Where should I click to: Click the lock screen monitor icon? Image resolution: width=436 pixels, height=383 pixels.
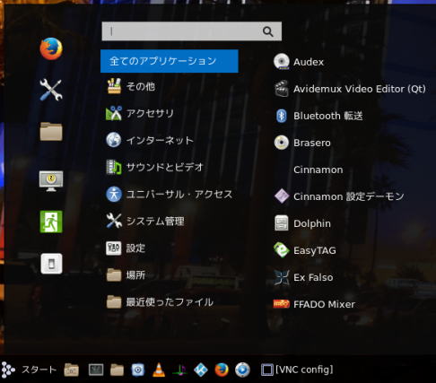click(x=51, y=181)
